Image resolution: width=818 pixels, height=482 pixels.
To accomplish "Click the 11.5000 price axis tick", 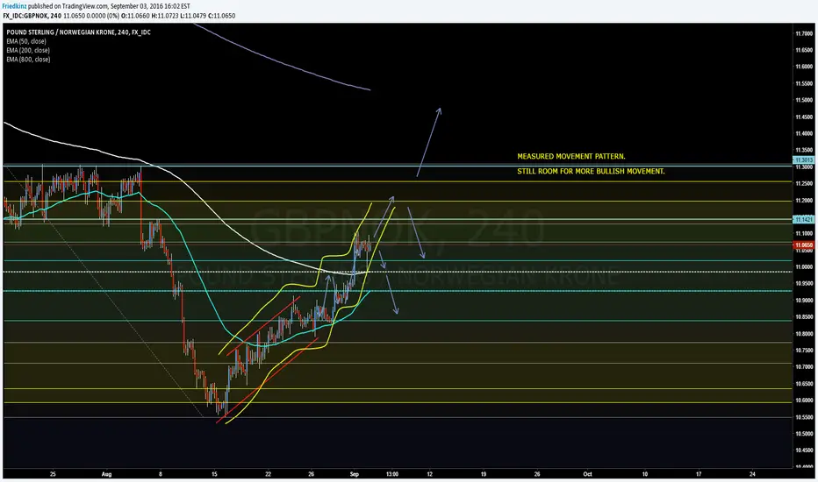I will click(x=804, y=100).
